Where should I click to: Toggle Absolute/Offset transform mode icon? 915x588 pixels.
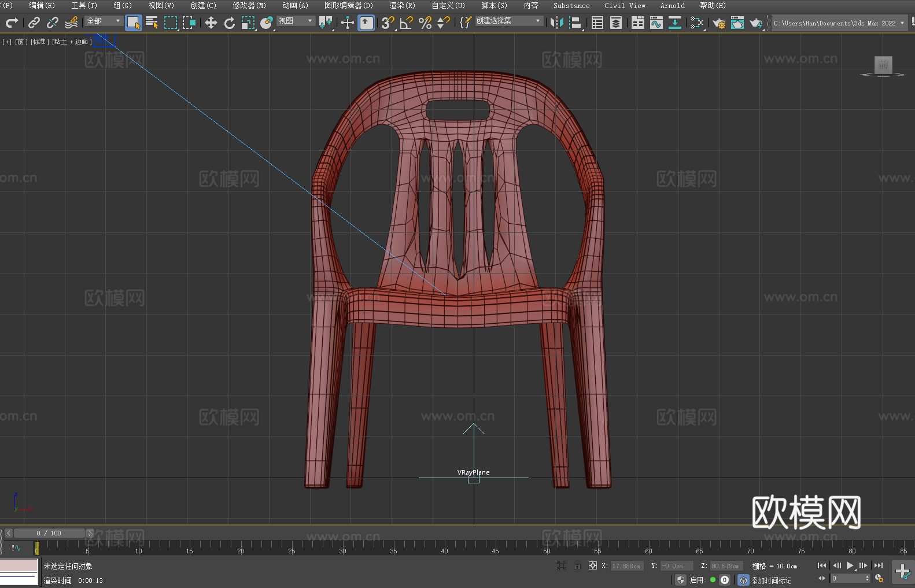[592, 565]
